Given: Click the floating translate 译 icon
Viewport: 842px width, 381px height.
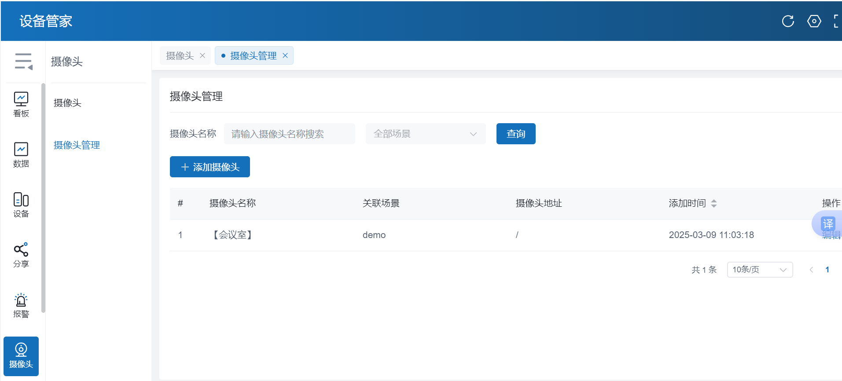Looking at the screenshot, I should [x=827, y=223].
